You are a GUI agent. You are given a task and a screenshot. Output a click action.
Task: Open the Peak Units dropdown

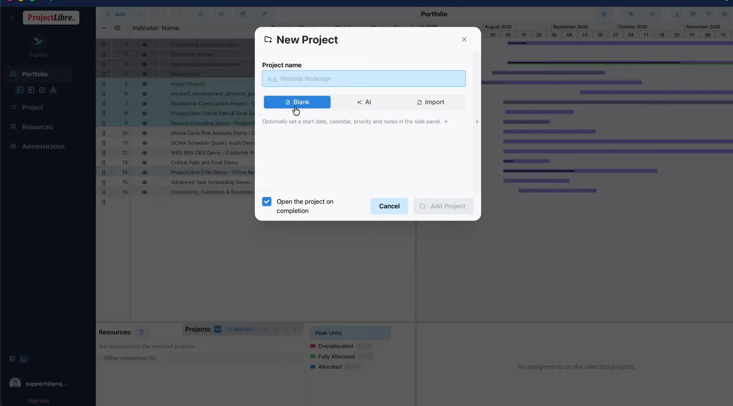350,333
